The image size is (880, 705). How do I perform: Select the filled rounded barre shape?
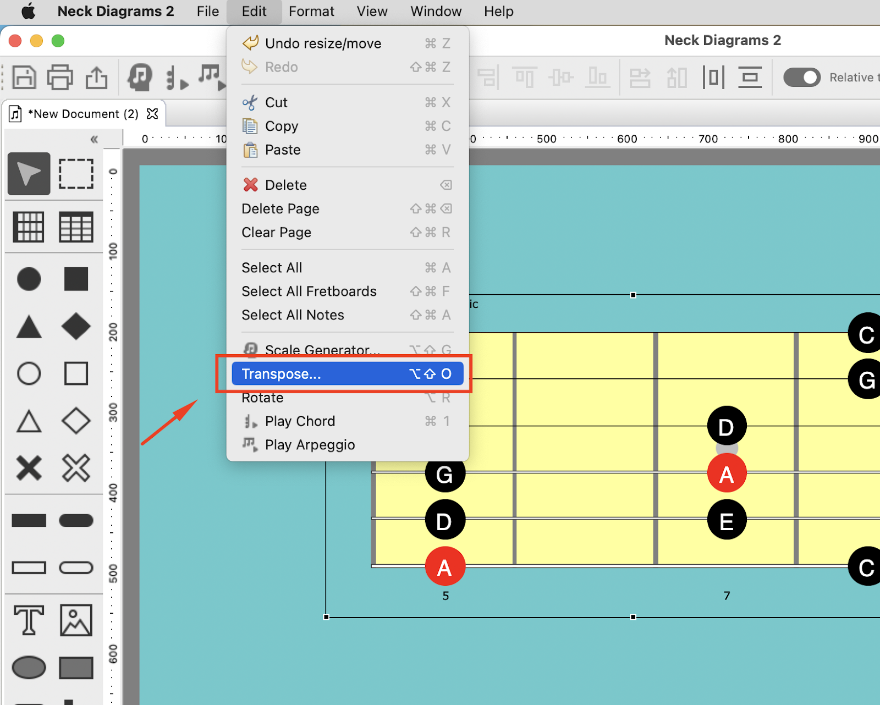[x=76, y=520]
